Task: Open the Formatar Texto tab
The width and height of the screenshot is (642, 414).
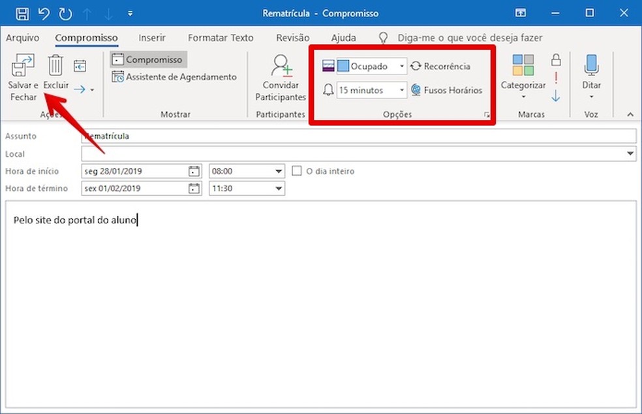Action: pyautogui.click(x=221, y=38)
